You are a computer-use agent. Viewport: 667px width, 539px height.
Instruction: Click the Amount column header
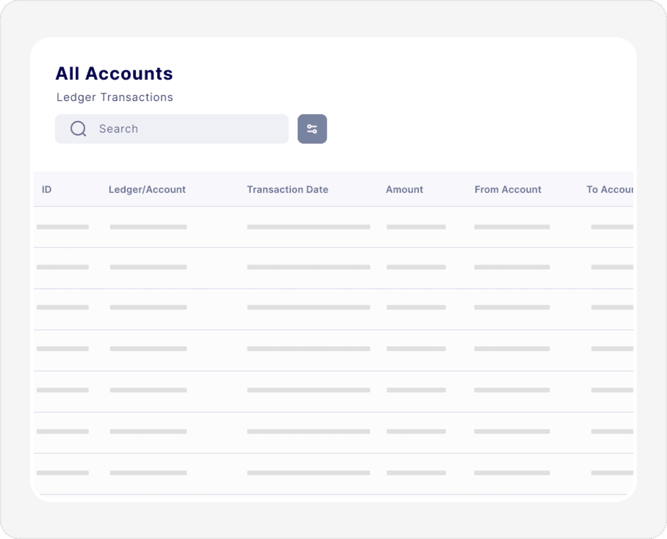404,189
